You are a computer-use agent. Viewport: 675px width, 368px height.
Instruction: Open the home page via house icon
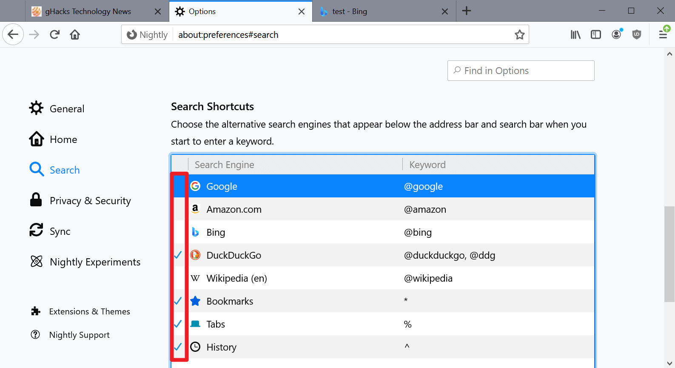[x=75, y=34]
